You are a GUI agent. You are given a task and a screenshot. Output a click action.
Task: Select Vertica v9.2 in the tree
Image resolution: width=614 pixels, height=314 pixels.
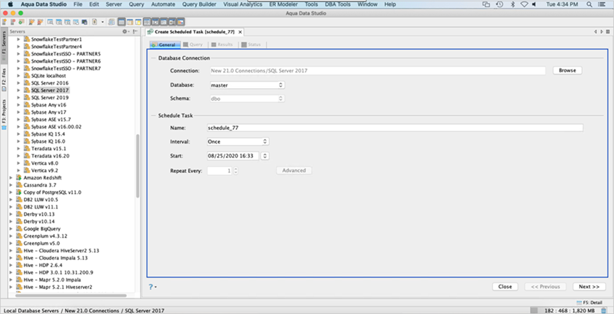pyautogui.click(x=44, y=171)
